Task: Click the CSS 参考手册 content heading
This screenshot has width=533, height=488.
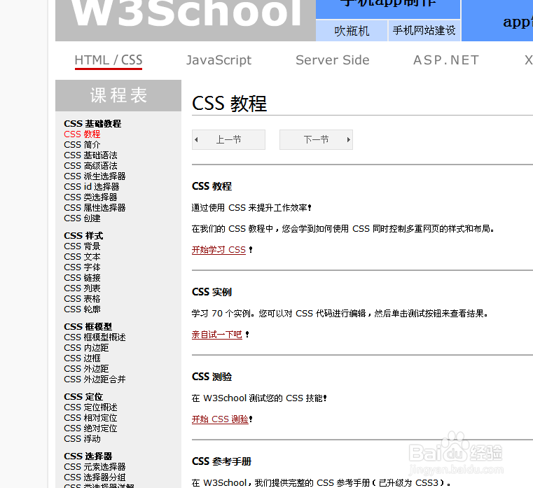Action: tap(221, 461)
